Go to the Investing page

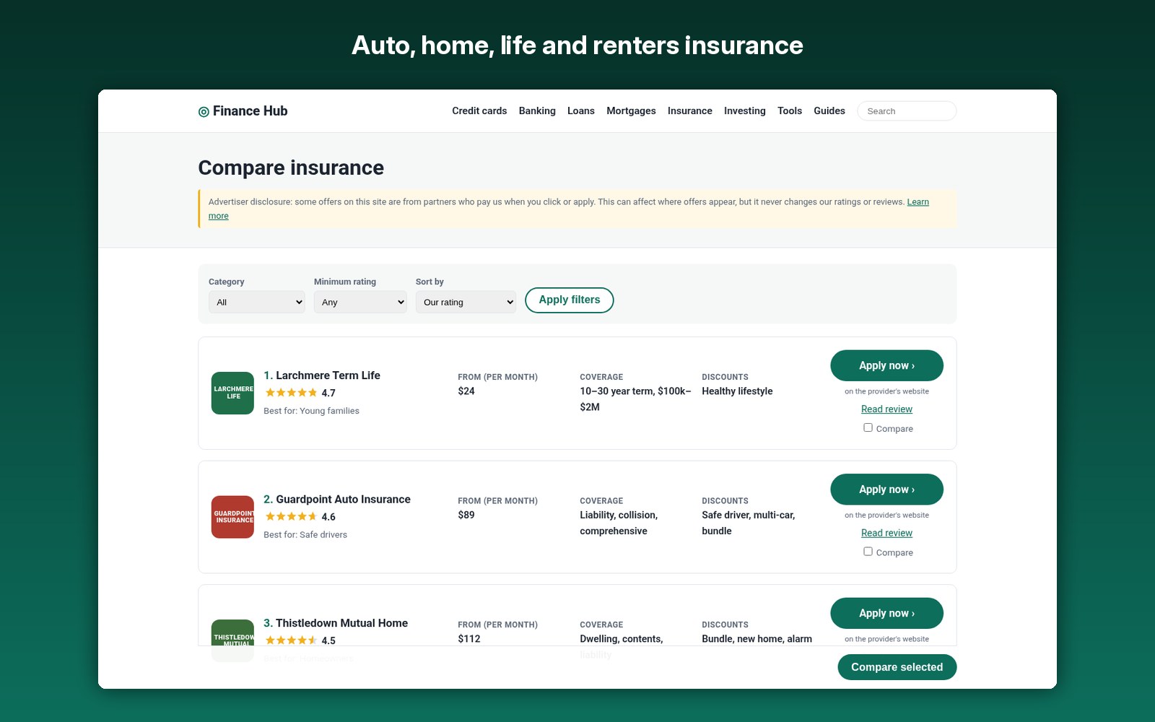[745, 111]
